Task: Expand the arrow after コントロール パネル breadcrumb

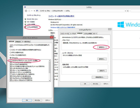Action: [x=51, y=11]
